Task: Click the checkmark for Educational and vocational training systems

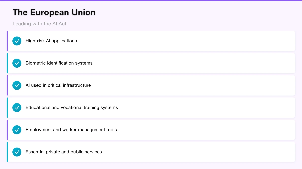Action: pos(17,108)
